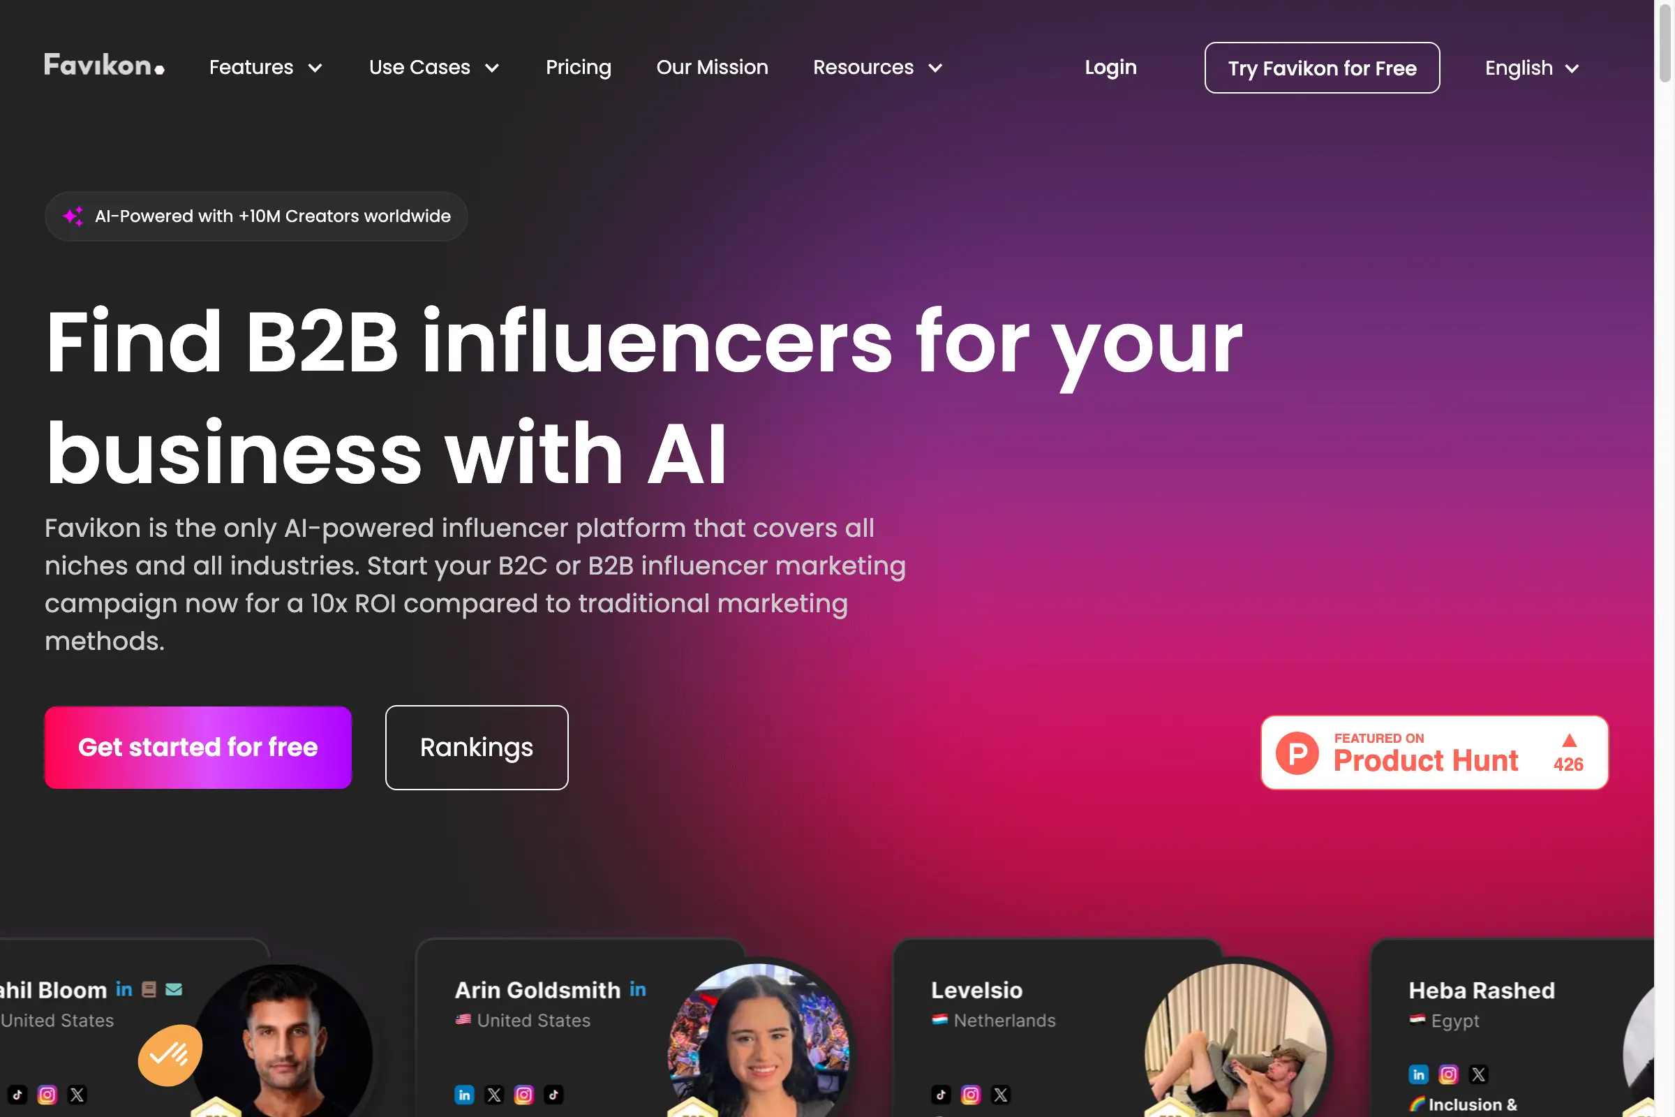Expand the Use Cases dropdown menu
This screenshot has width=1675, height=1117.
click(x=433, y=67)
